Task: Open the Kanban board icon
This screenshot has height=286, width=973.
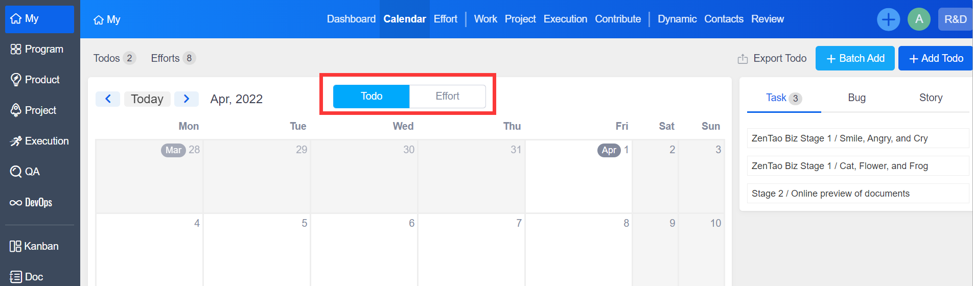Action: click(15, 246)
